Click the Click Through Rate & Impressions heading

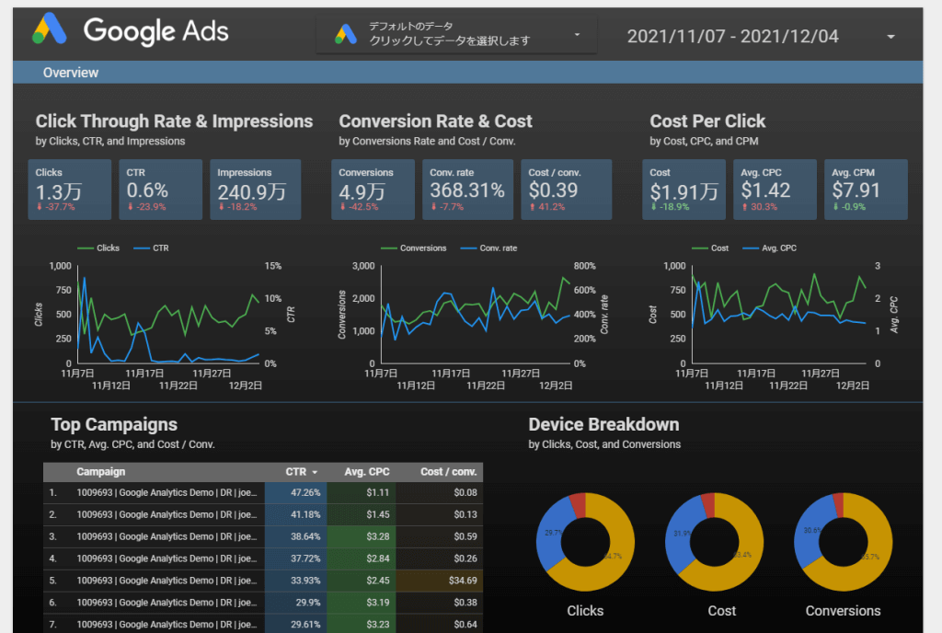(174, 121)
